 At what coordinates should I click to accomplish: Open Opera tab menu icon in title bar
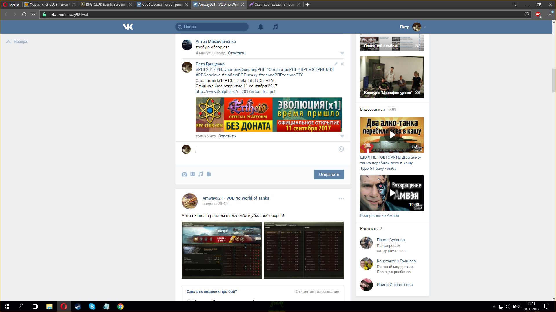click(516, 5)
